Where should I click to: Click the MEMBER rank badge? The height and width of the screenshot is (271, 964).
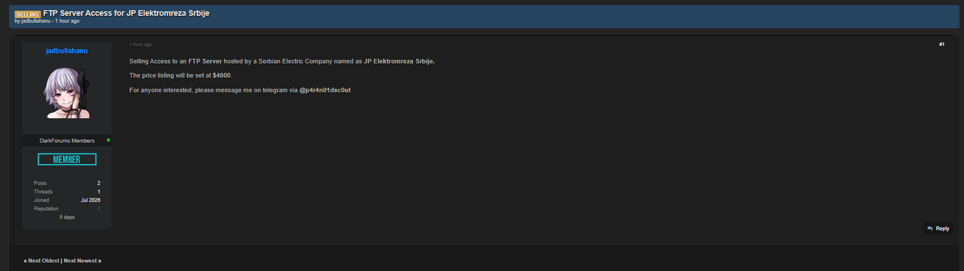pos(67,160)
